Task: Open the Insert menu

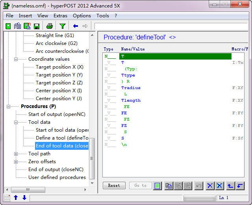Action: click(25, 16)
